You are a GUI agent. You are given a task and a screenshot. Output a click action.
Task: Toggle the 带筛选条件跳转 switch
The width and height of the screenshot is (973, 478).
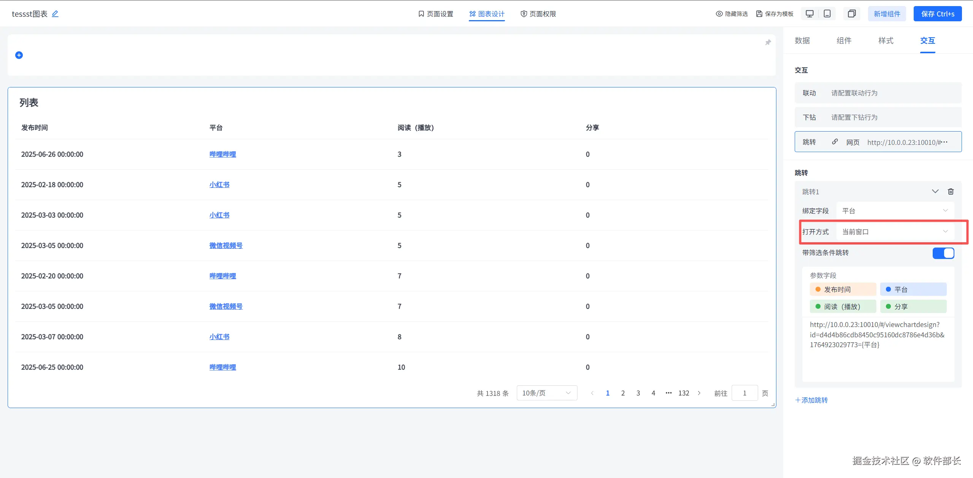tap(943, 253)
